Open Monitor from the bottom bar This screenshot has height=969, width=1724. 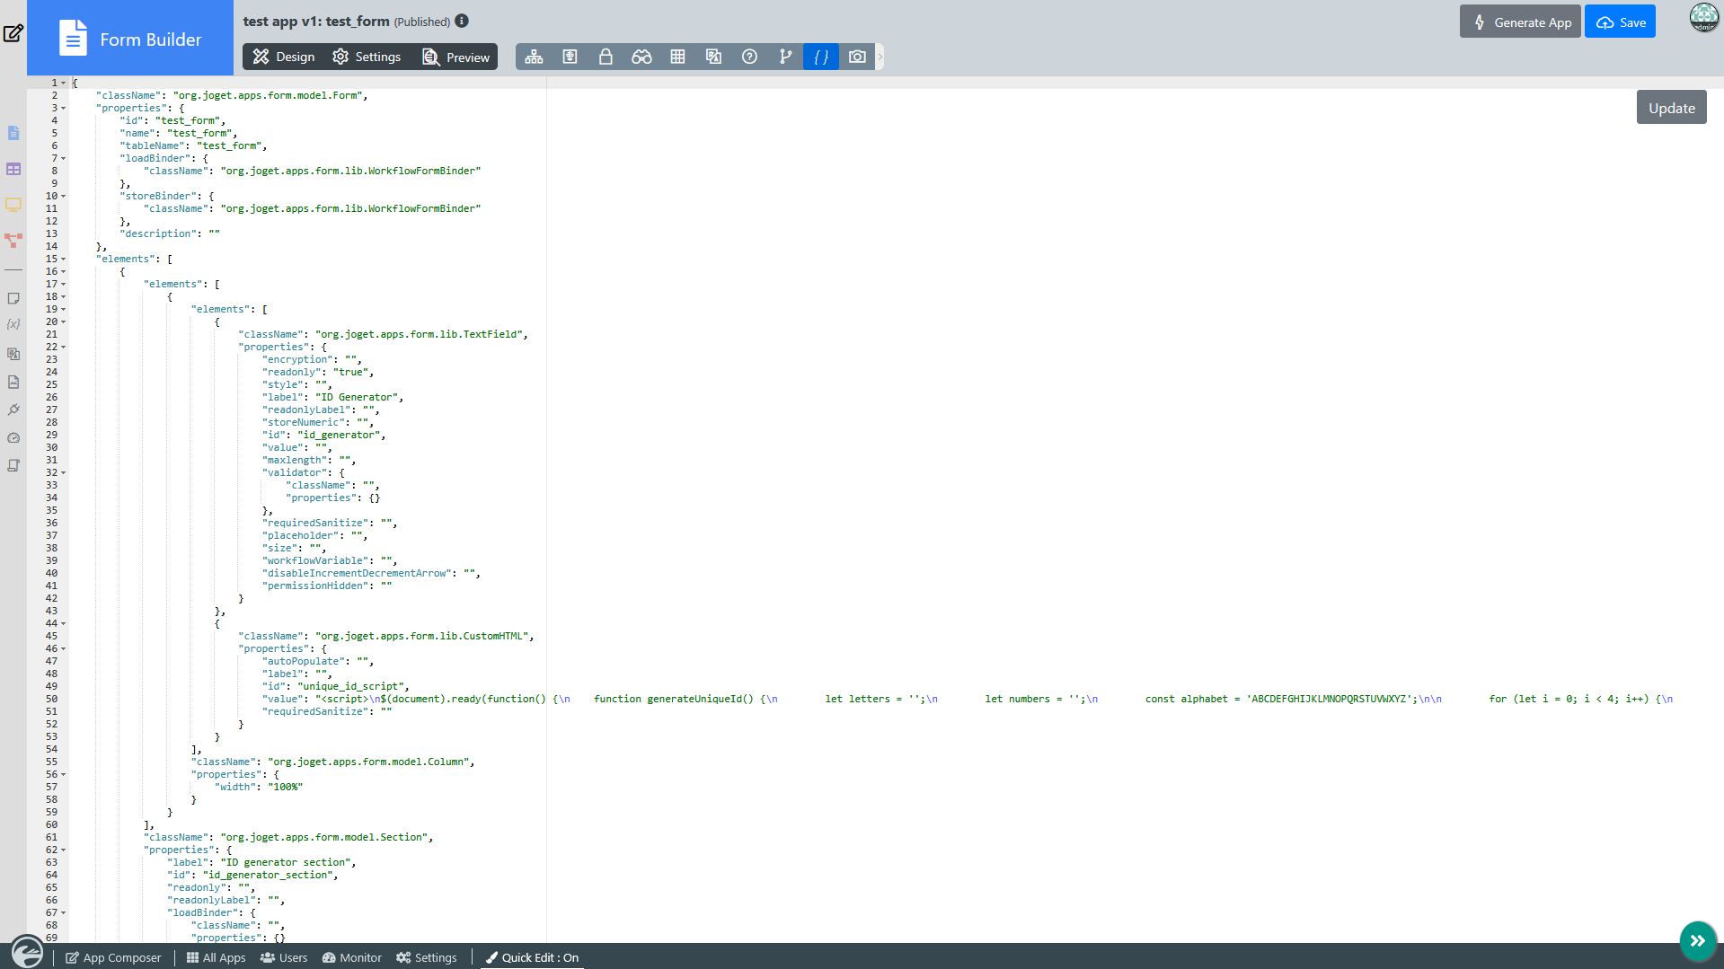pos(352,957)
